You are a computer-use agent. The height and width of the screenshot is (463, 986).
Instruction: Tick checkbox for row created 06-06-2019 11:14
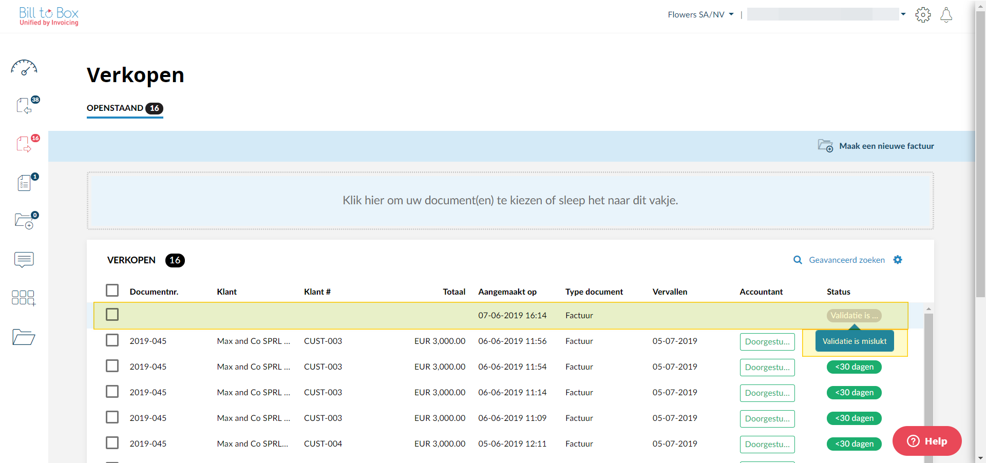pos(112,392)
